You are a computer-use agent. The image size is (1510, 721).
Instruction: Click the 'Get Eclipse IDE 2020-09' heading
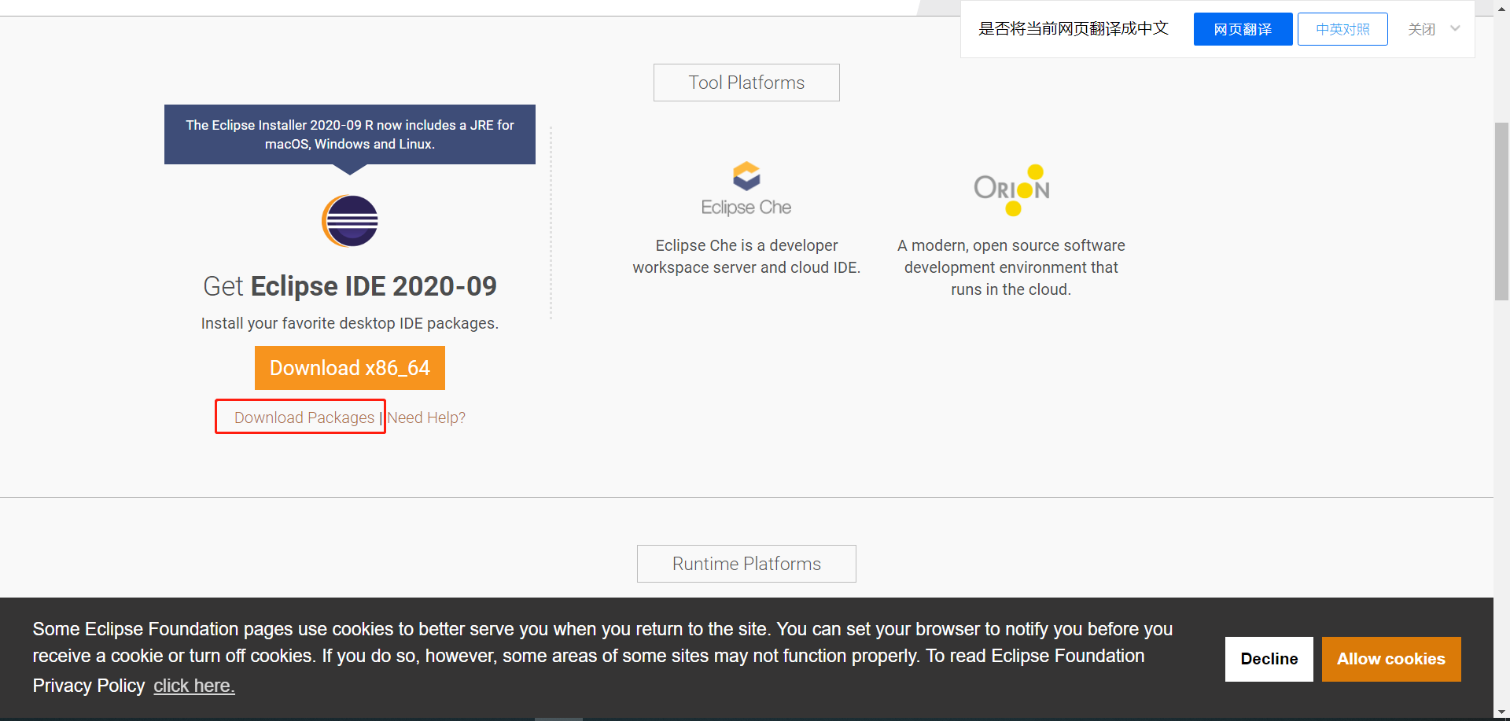pyautogui.click(x=350, y=286)
